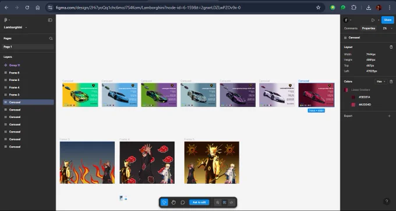
Task: Click the site information icon in address bar
Action: pyautogui.click(x=50, y=8)
